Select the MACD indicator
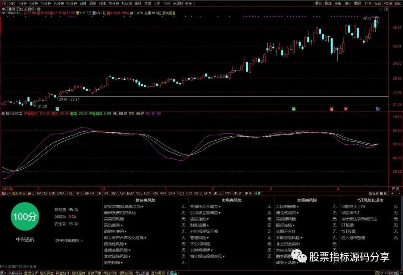The height and width of the screenshot is (275, 403). pos(42,193)
